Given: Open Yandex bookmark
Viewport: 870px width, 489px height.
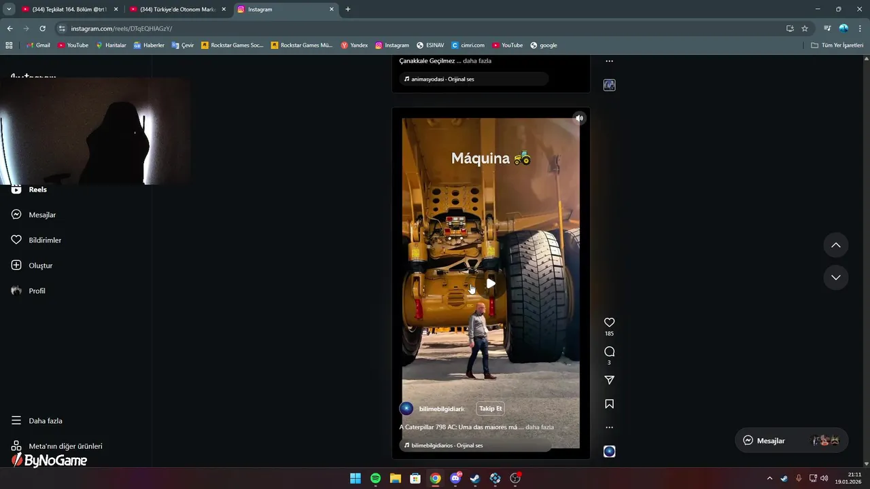Looking at the screenshot, I should tap(354, 46).
